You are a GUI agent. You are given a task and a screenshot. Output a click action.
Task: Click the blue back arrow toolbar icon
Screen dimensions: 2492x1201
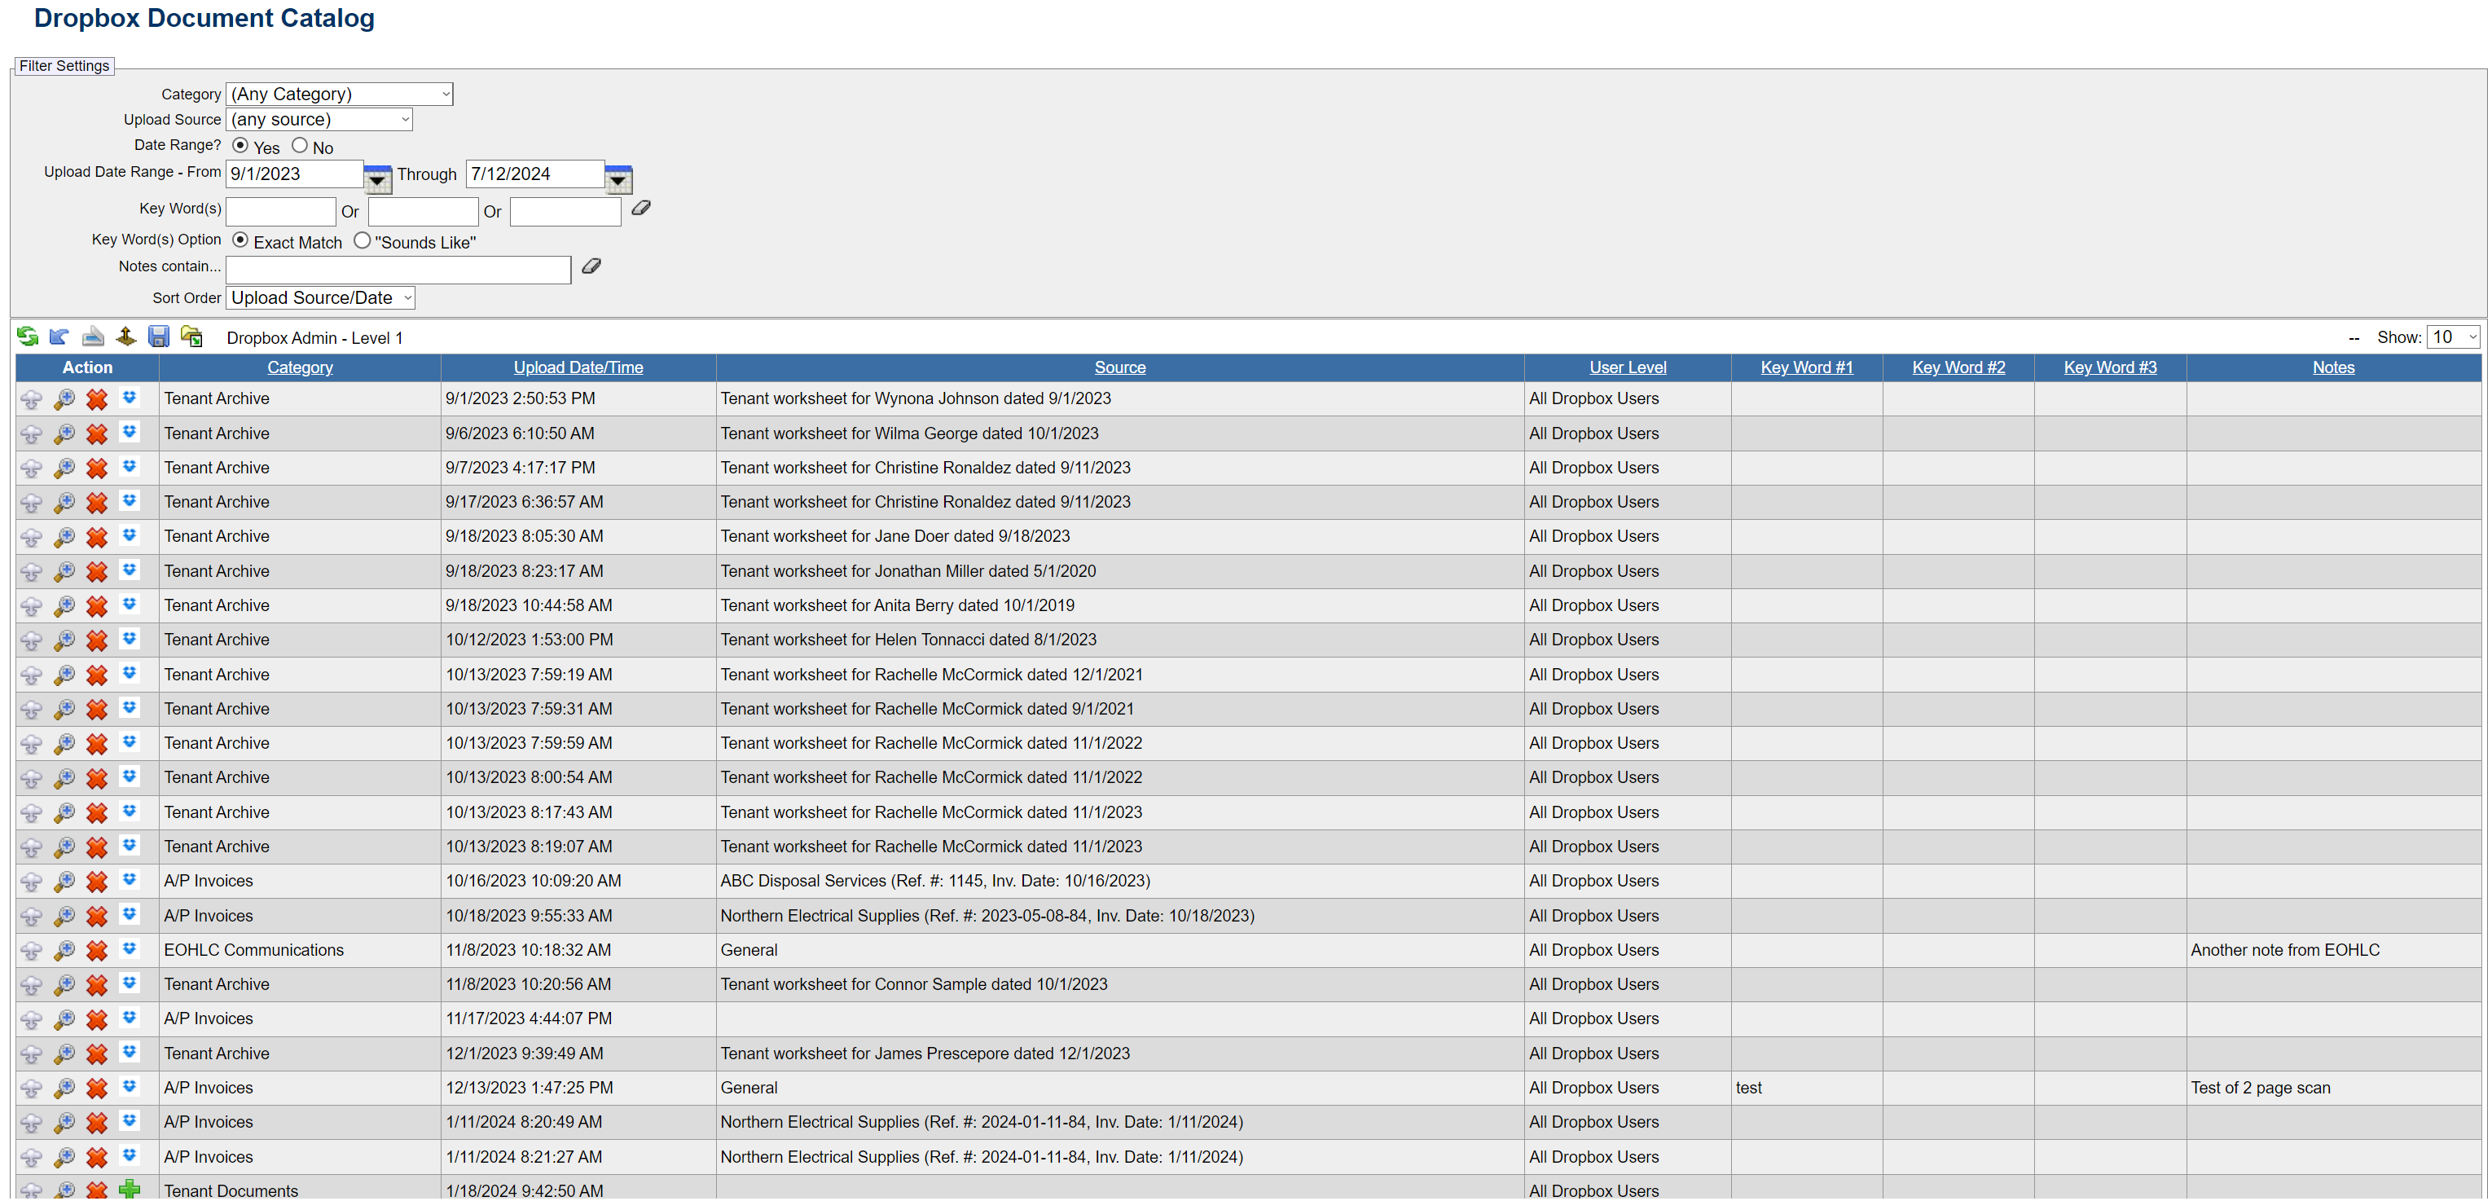(59, 336)
